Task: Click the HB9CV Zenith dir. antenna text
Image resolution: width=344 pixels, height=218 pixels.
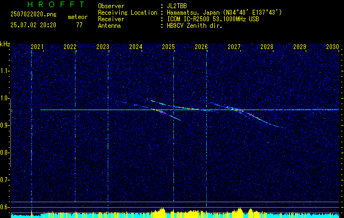Action: 195,26
